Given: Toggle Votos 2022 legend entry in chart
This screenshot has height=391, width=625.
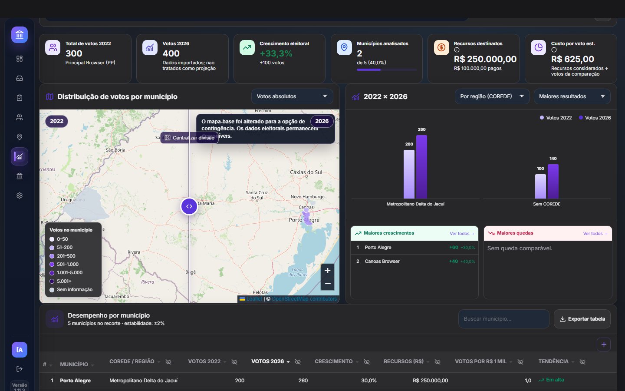Looking at the screenshot, I should tap(556, 118).
